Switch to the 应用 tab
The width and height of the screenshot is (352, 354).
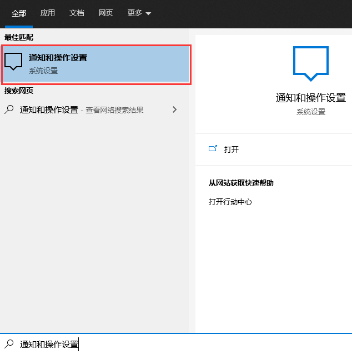click(x=48, y=13)
